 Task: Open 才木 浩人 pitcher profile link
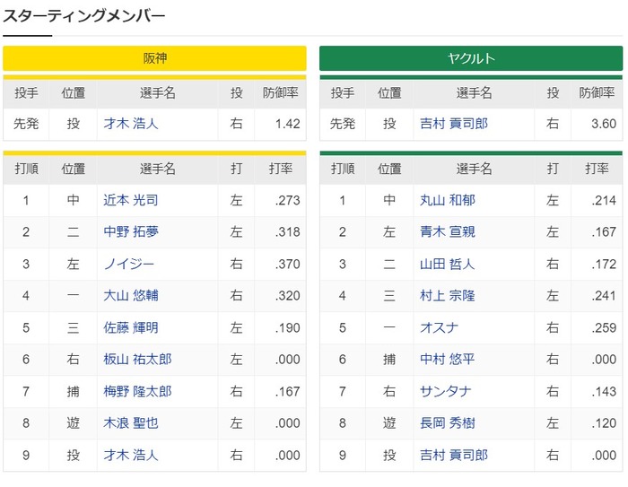[x=131, y=124]
